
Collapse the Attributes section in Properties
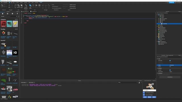click(x=157, y=73)
